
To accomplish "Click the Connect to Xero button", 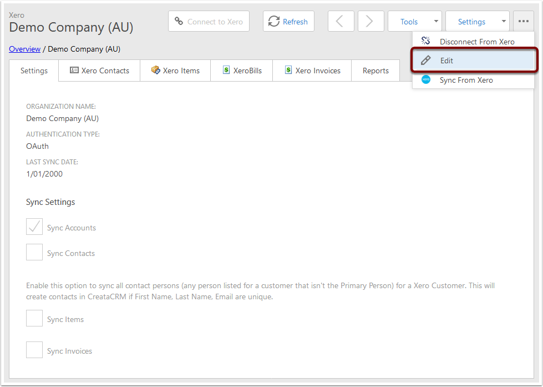I will coord(209,21).
